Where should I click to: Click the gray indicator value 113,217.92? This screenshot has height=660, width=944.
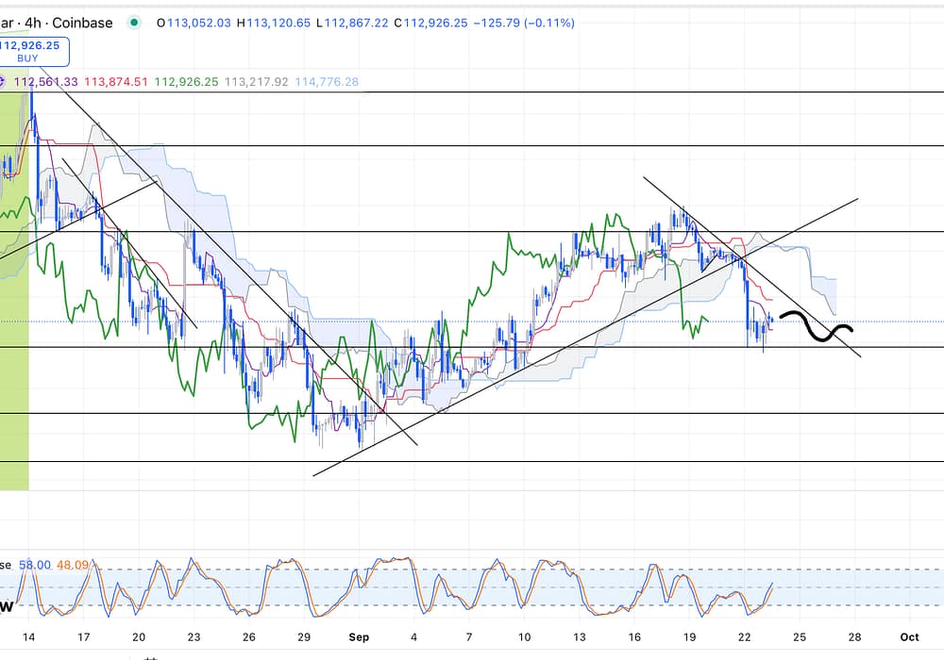click(257, 82)
